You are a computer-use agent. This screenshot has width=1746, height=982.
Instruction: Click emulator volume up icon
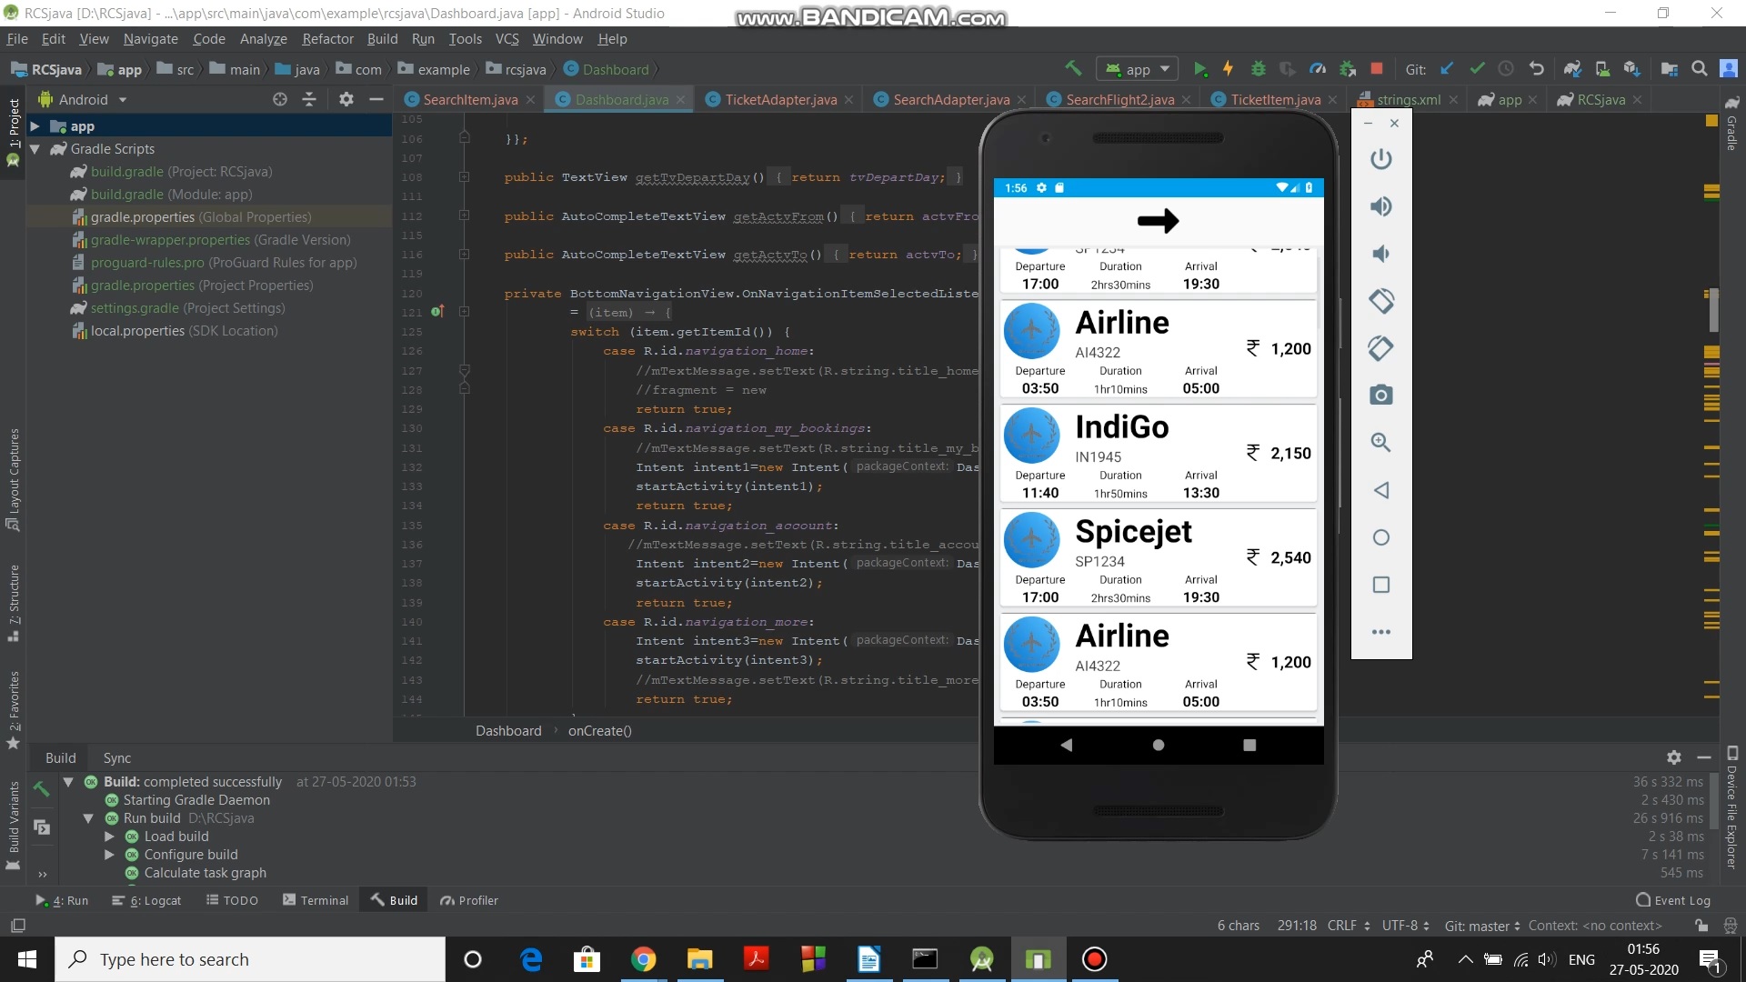coord(1381,206)
